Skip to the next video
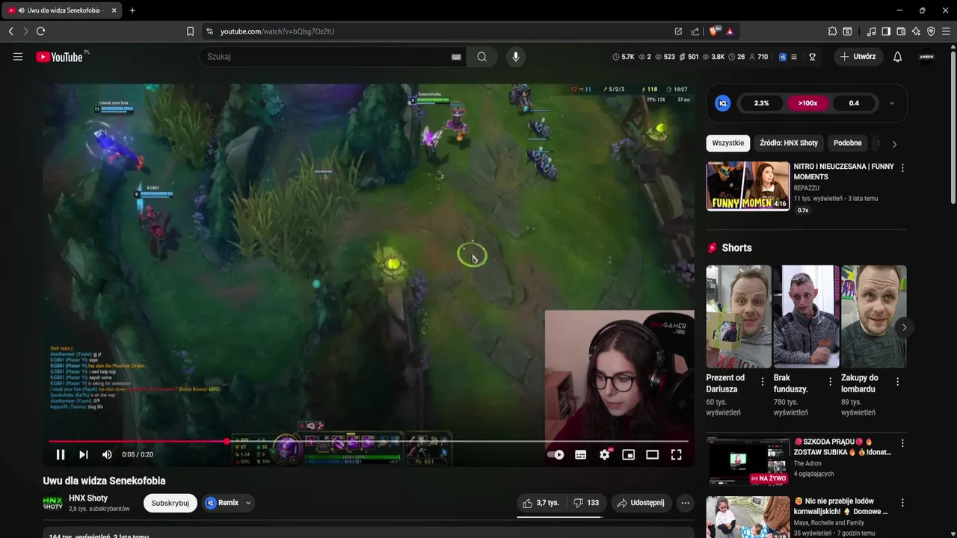Image resolution: width=957 pixels, height=538 pixels. [x=84, y=454]
